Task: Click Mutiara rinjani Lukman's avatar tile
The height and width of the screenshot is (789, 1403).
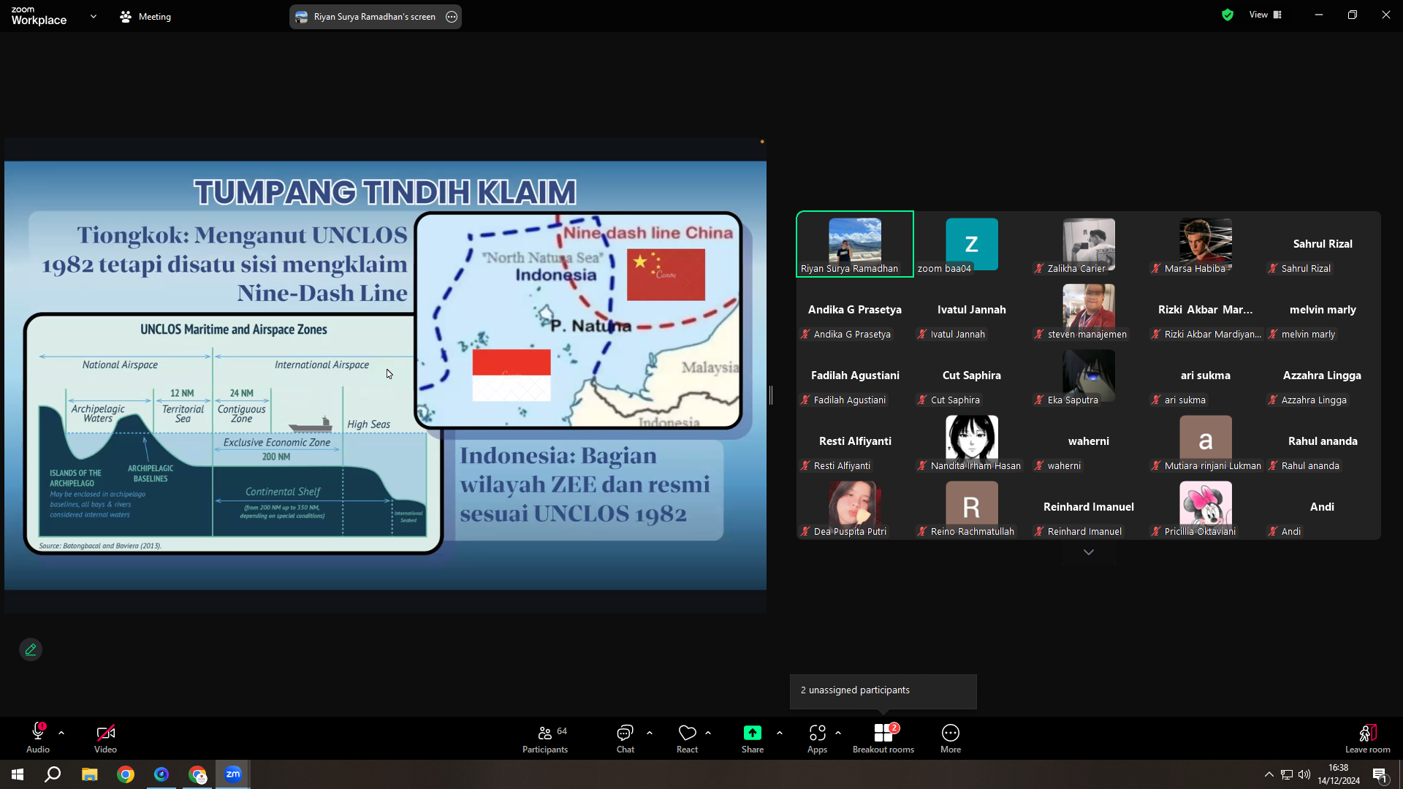Action: click(1206, 441)
